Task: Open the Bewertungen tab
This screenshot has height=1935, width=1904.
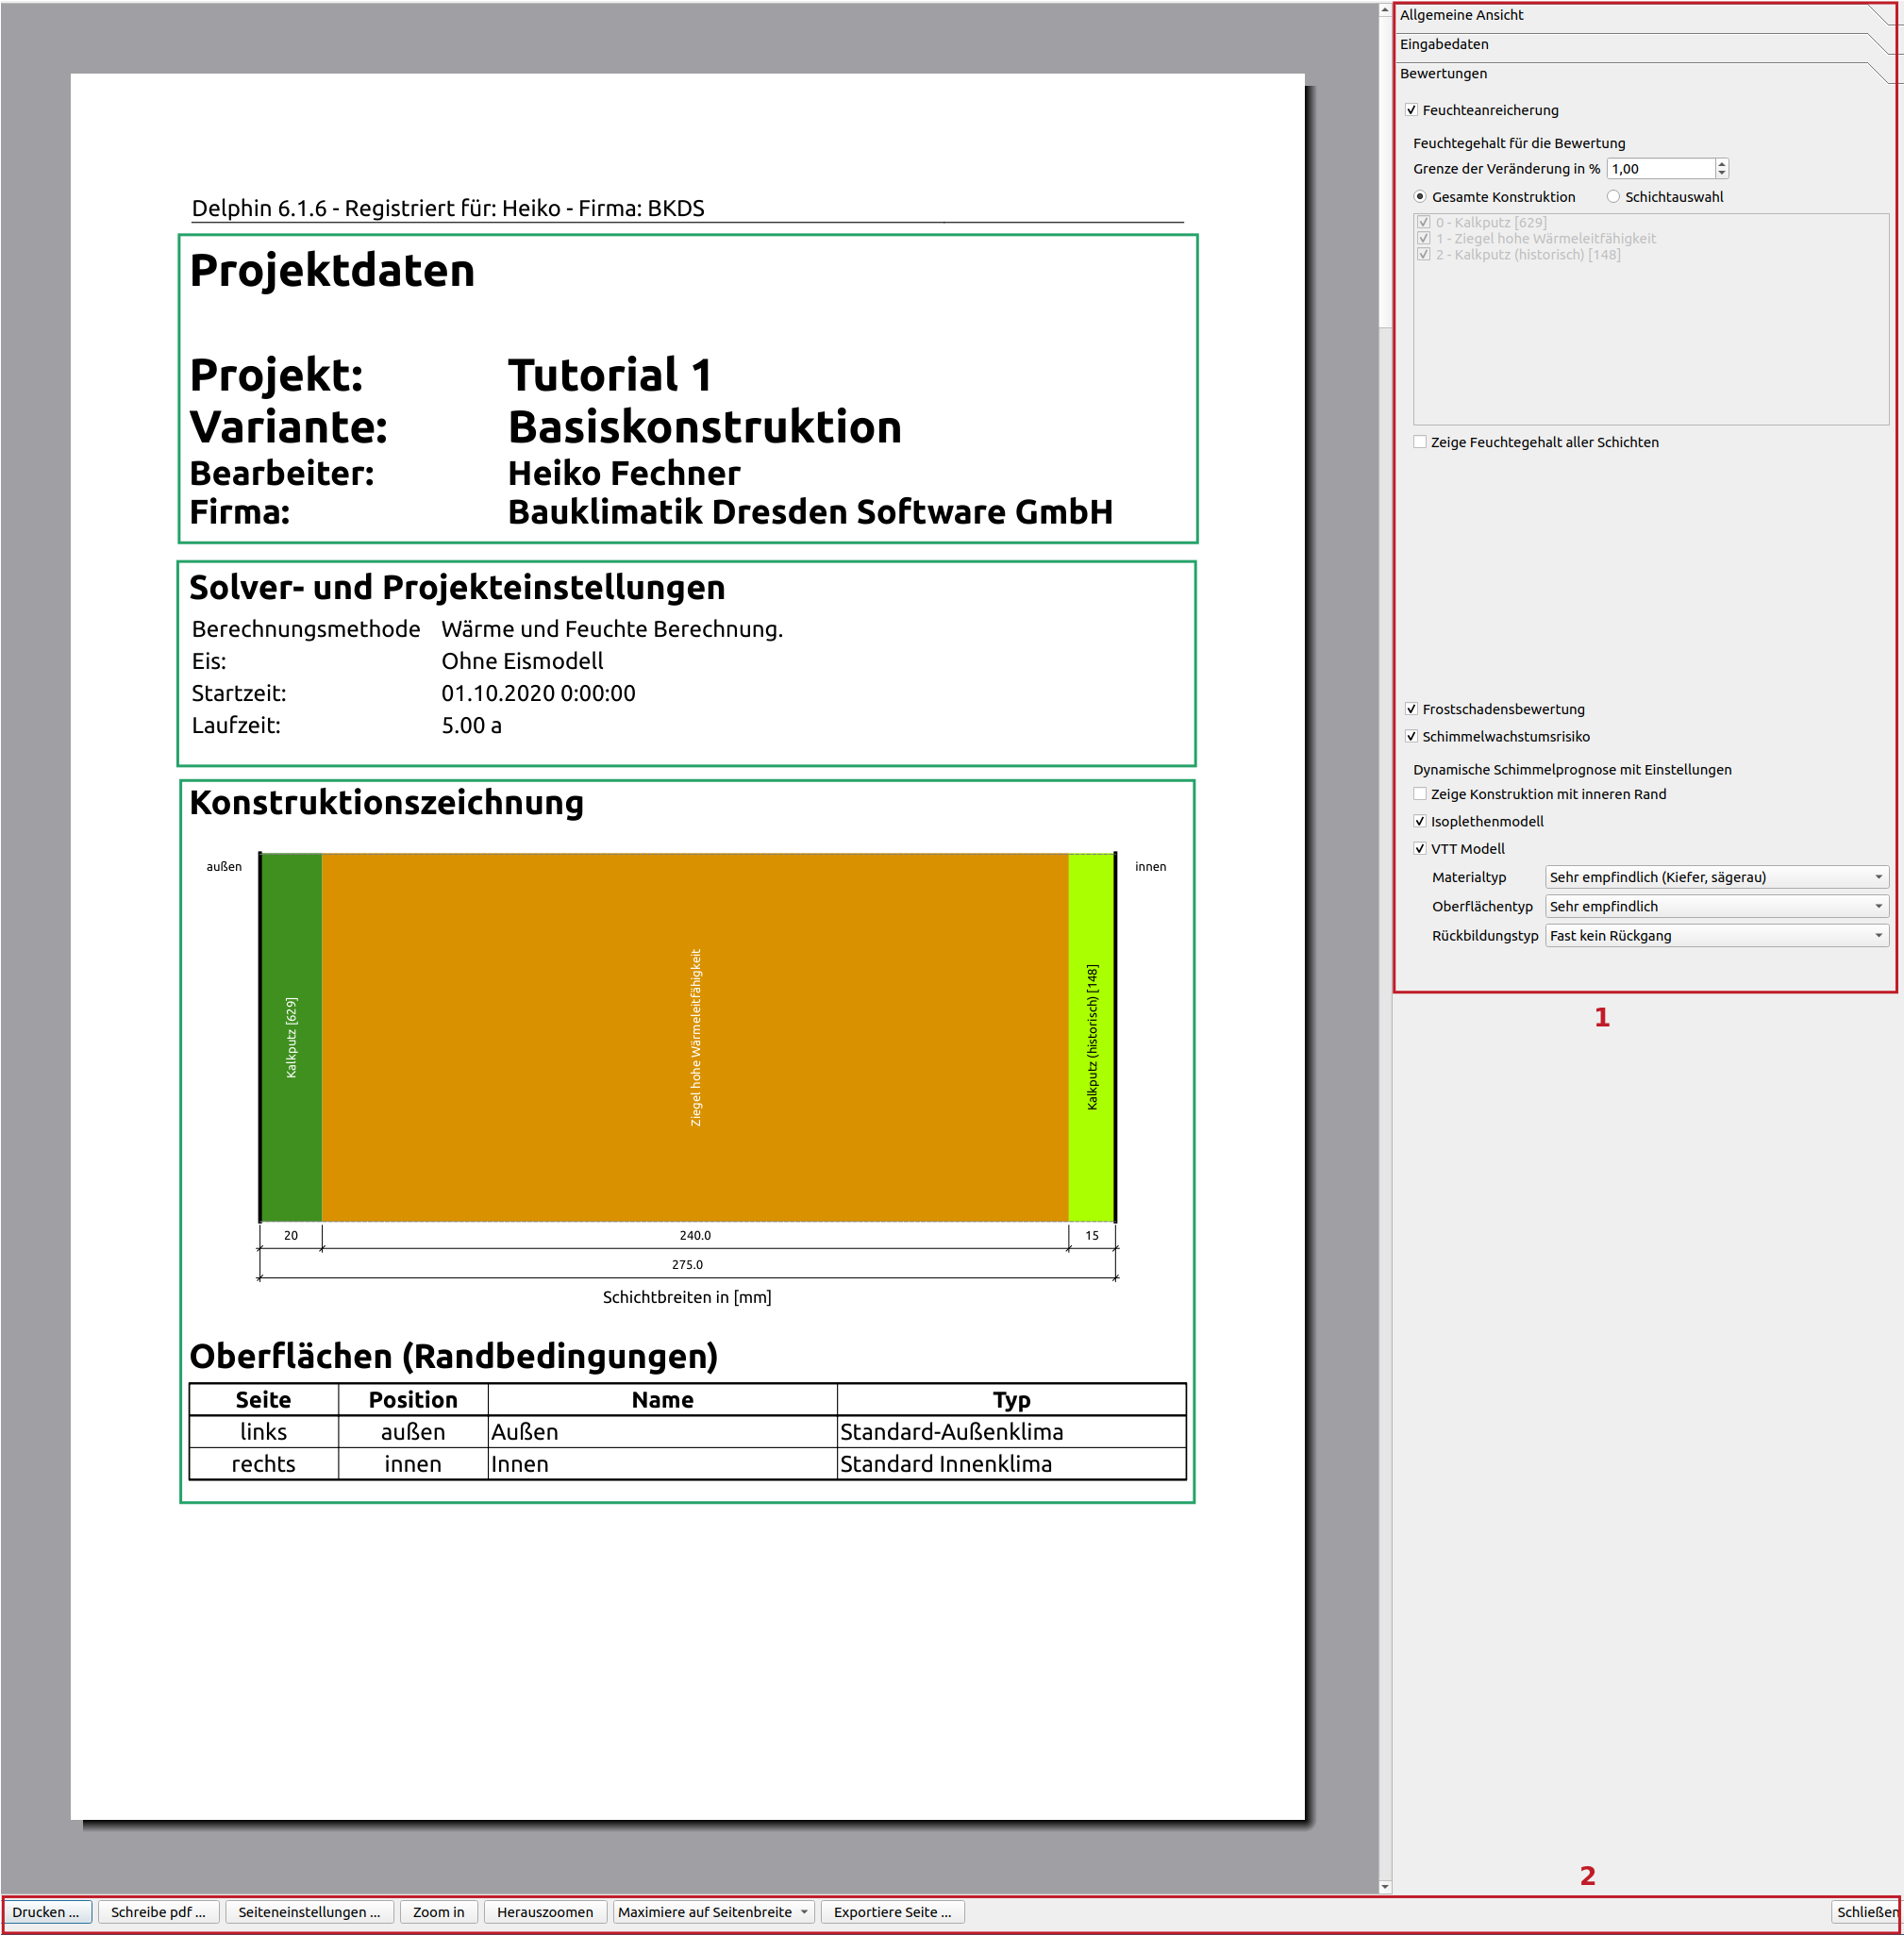Action: click(x=1640, y=73)
